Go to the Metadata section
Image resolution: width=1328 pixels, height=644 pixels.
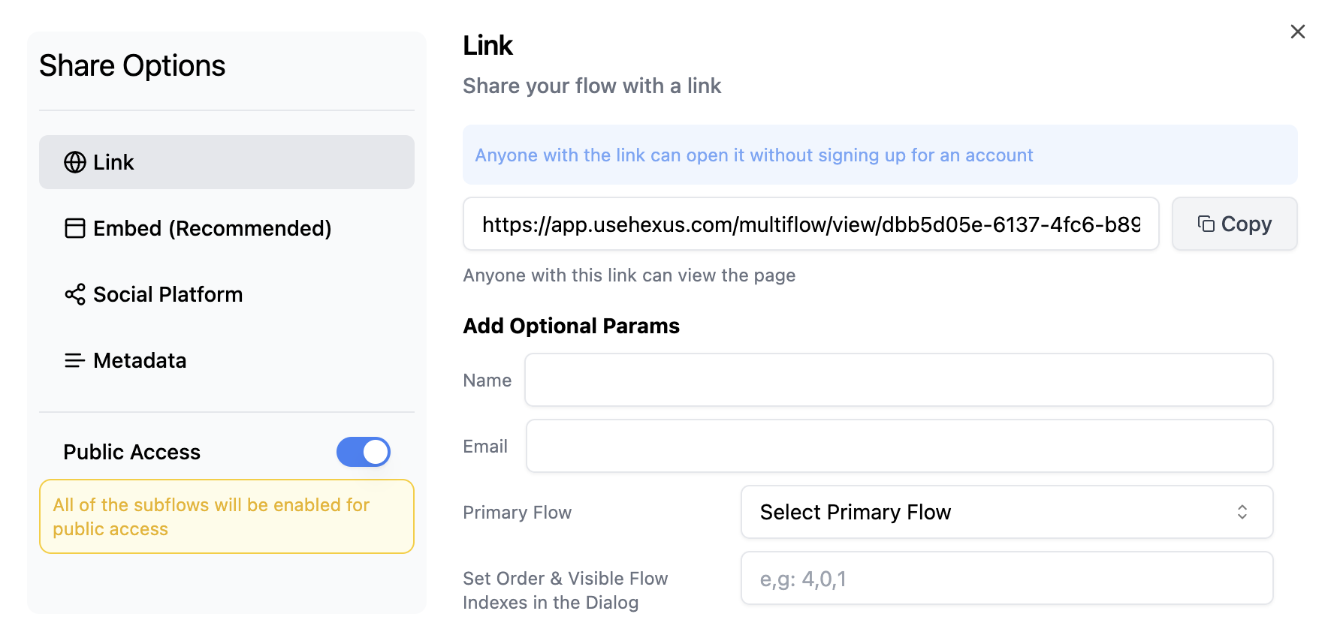[227, 360]
